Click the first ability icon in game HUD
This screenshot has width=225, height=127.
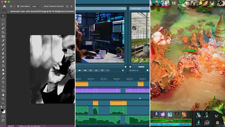coord(156,114)
